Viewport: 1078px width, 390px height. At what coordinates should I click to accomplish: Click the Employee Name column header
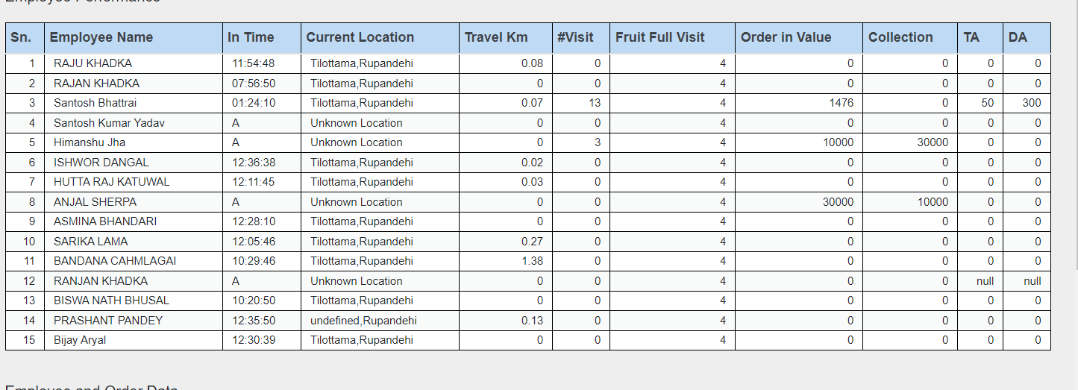[x=101, y=37]
